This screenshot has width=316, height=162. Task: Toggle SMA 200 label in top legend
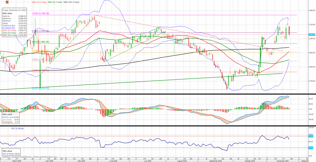(71, 2)
